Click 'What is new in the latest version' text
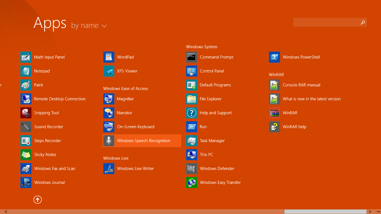This screenshot has height=214, width=381. tap(312, 99)
